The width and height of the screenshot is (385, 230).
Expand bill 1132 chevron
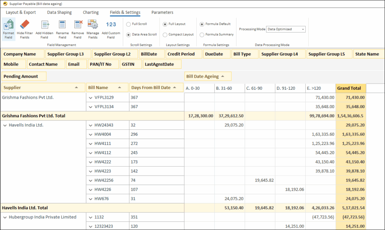(91, 217)
